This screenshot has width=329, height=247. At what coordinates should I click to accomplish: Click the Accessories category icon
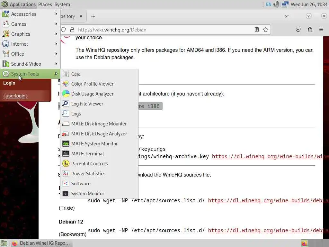6,14
